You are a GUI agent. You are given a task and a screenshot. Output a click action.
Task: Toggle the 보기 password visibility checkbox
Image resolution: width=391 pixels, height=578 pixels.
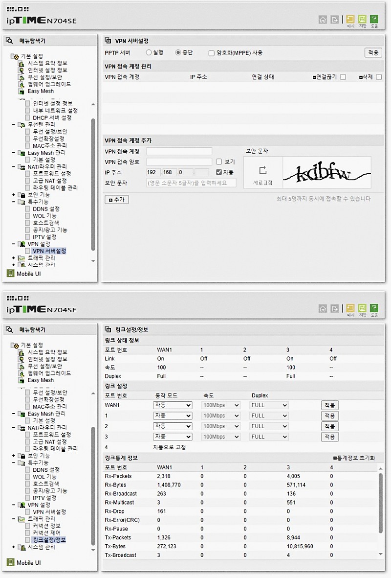click(219, 162)
